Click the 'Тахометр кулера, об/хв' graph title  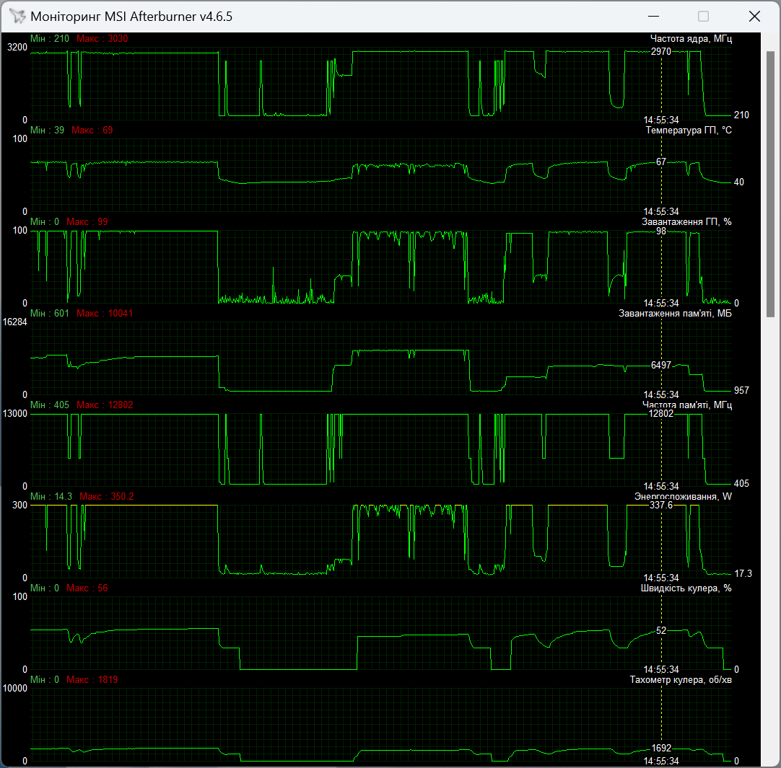tap(681, 680)
